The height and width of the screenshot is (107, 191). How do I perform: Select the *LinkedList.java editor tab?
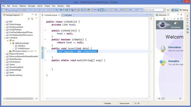(x=50, y=15)
